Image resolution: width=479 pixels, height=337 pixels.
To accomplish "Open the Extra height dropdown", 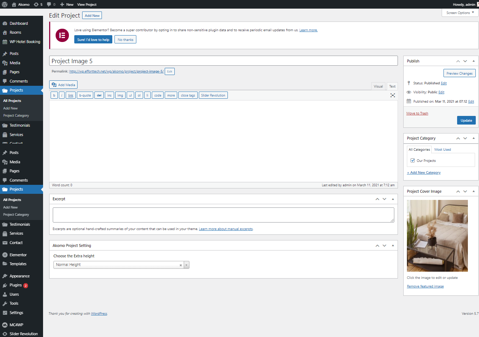I will click(186, 265).
